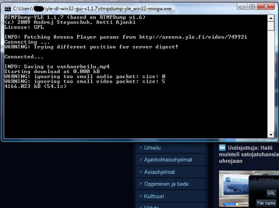
Task: Click the 'too small audio packet' warning line
Action: tap(85, 77)
